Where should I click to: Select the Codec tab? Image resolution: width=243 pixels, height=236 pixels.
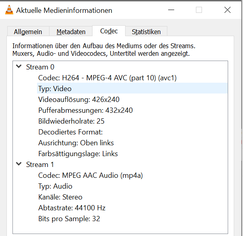point(109,31)
